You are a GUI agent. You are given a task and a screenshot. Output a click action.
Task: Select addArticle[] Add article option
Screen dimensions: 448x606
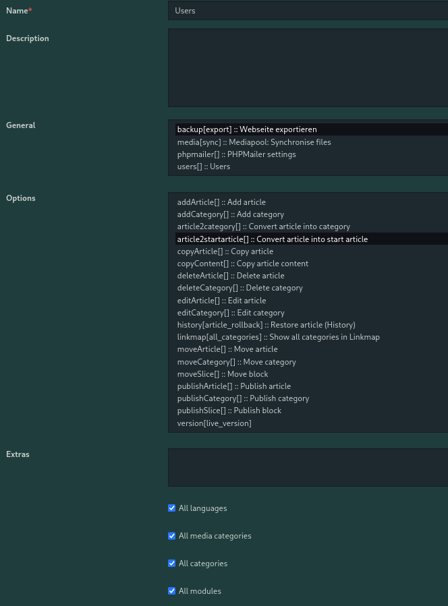tap(221, 202)
